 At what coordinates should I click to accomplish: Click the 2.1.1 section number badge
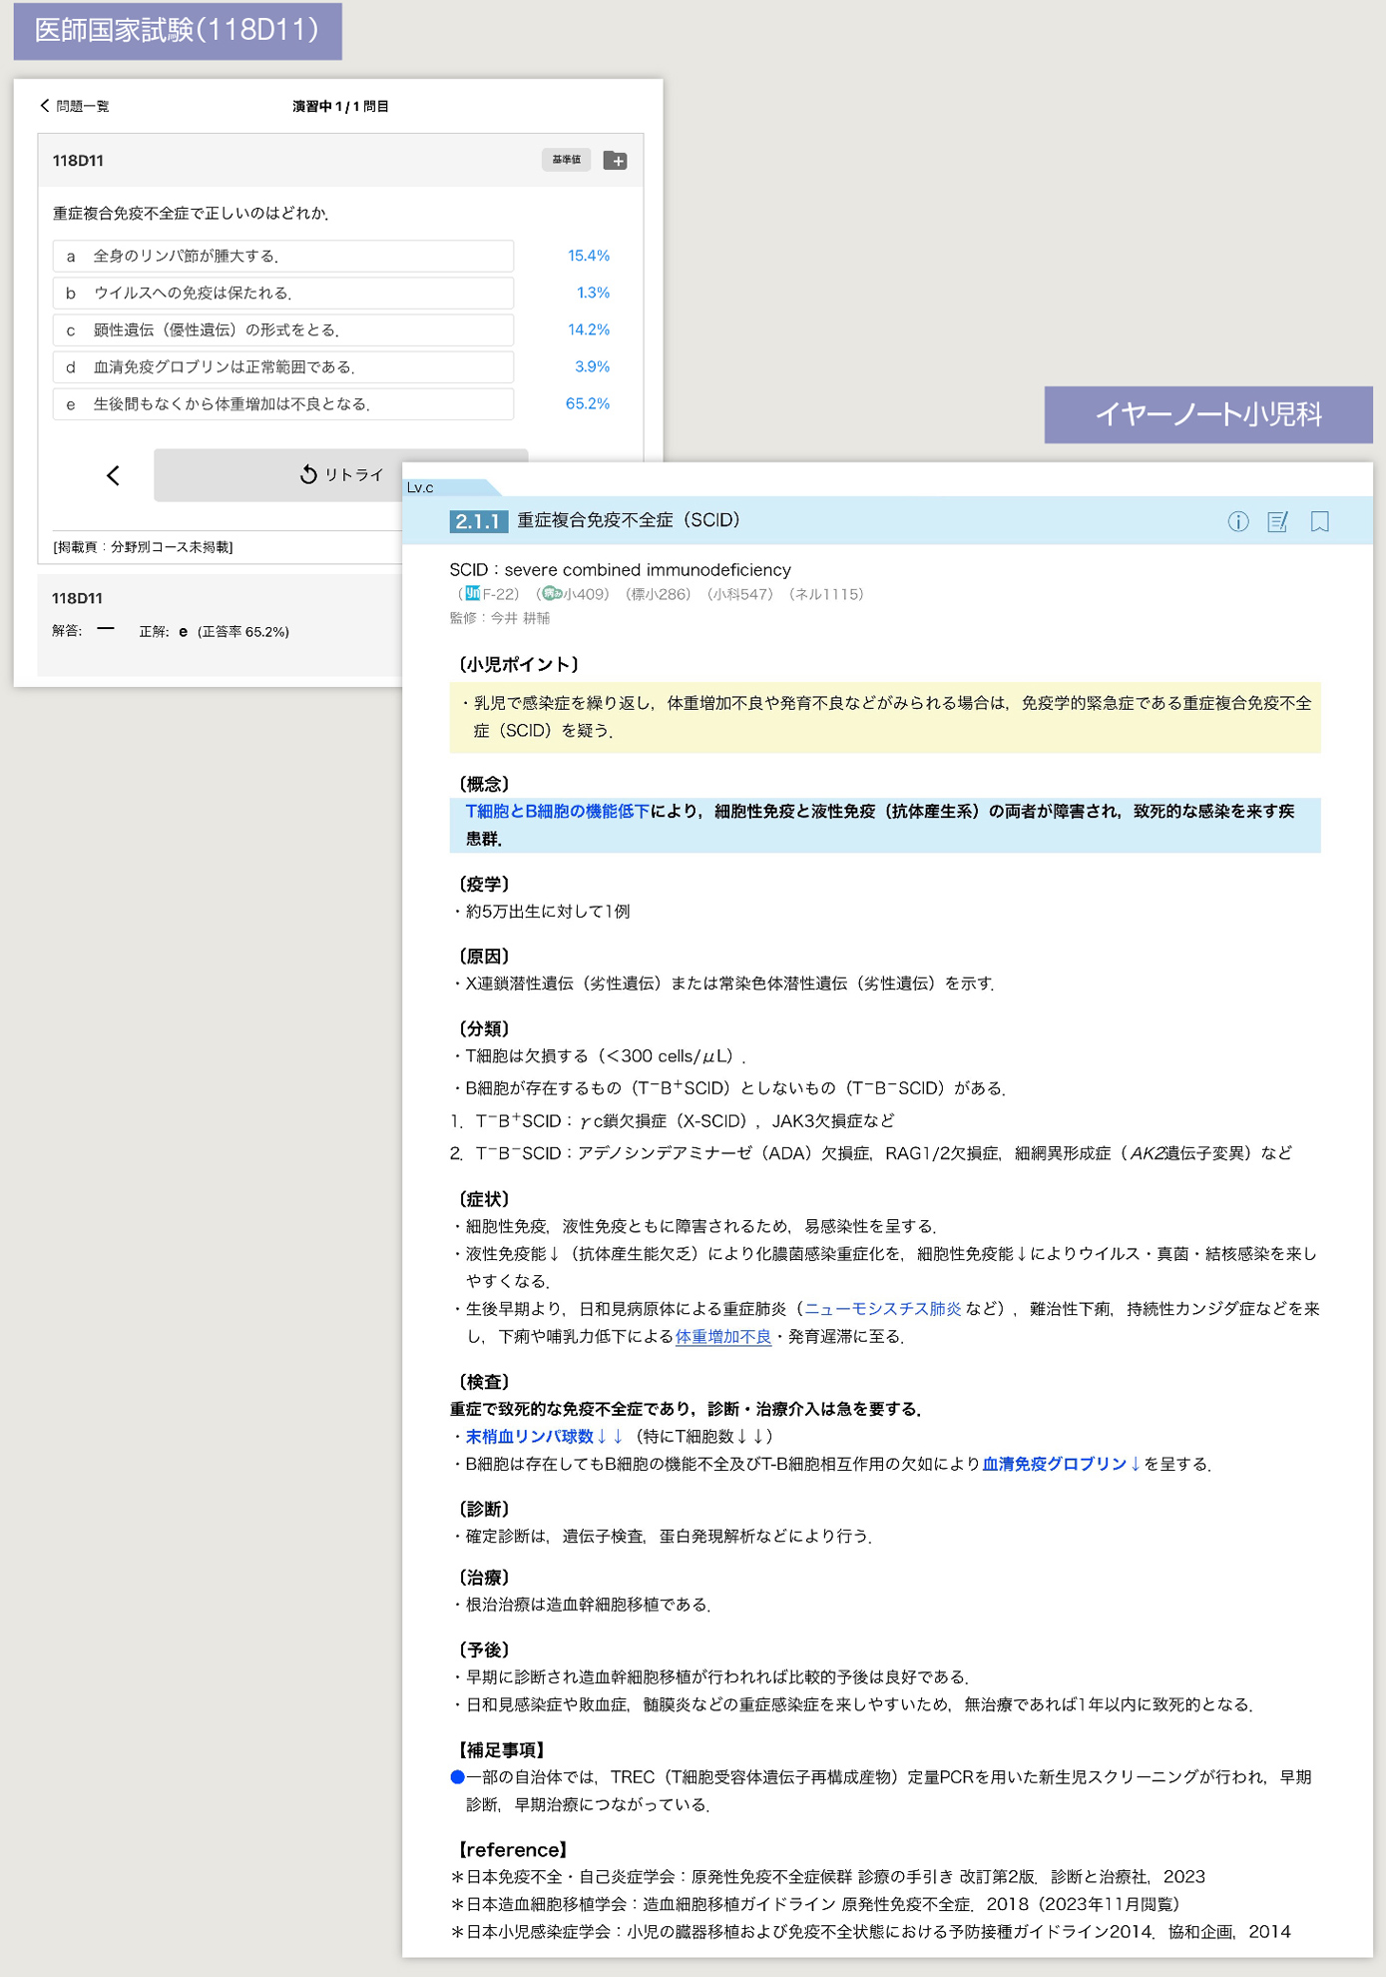pyautogui.click(x=478, y=521)
